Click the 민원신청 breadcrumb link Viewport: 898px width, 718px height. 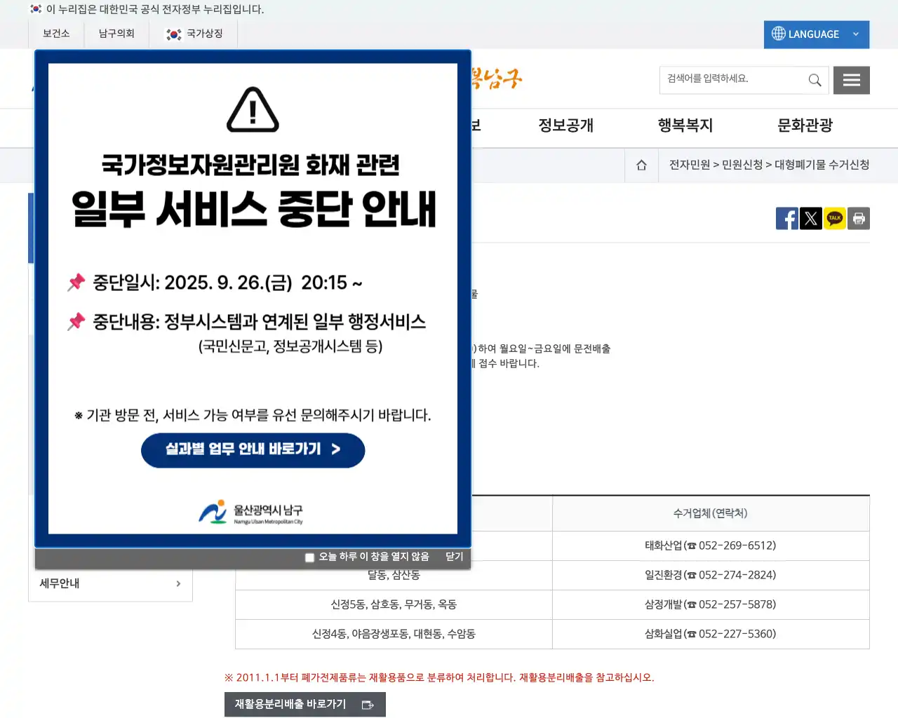click(x=742, y=165)
